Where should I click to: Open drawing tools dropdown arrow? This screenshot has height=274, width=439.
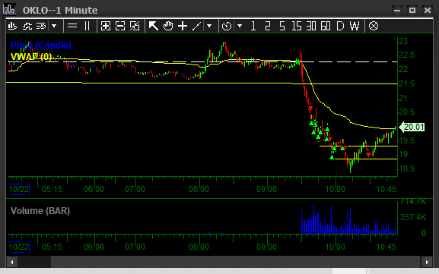point(209,26)
